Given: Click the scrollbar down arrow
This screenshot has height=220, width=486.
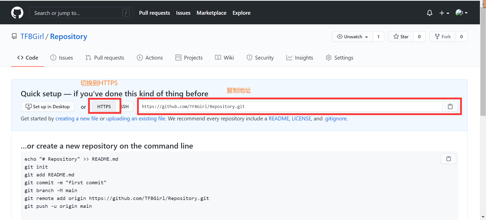Looking at the screenshot, I should tap(483, 217).
